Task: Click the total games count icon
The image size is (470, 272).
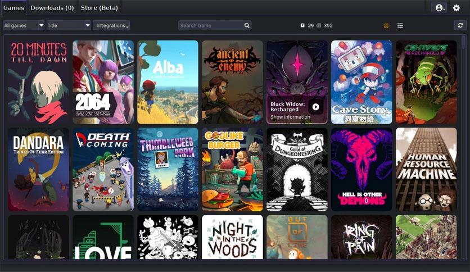Action: pos(319,25)
